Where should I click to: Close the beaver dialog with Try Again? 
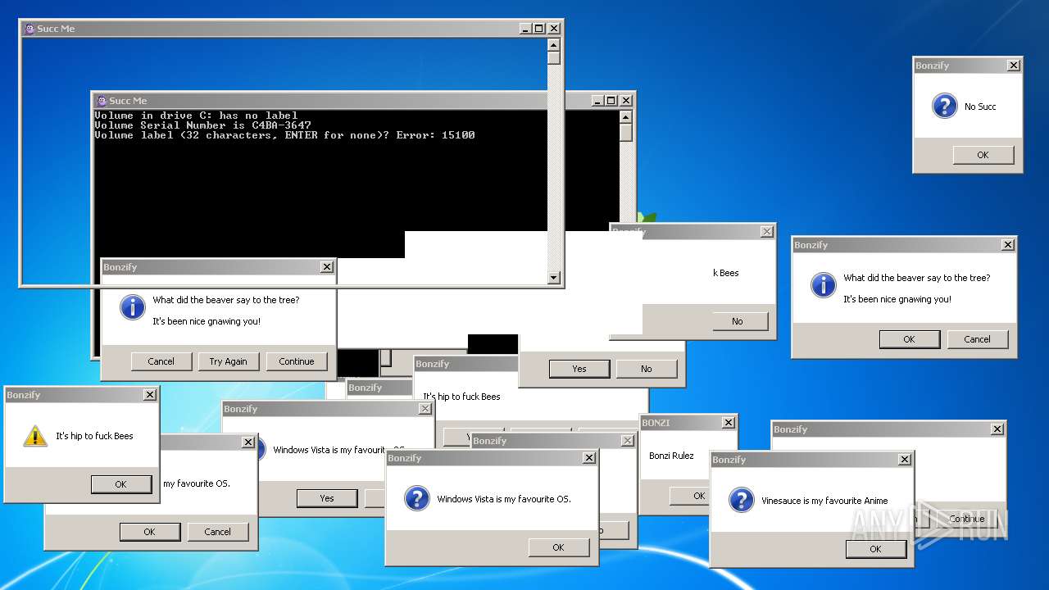tap(327, 267)
